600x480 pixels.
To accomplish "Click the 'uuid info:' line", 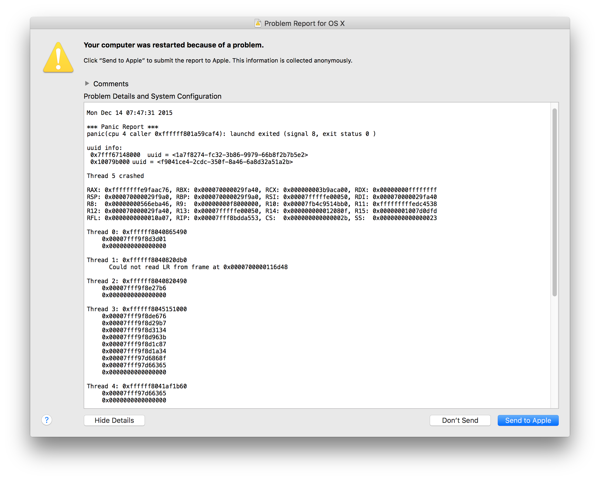I will 104,148.
